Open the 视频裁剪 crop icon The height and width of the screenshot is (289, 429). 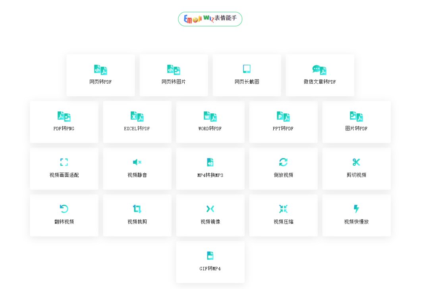[x=137, y=209]
